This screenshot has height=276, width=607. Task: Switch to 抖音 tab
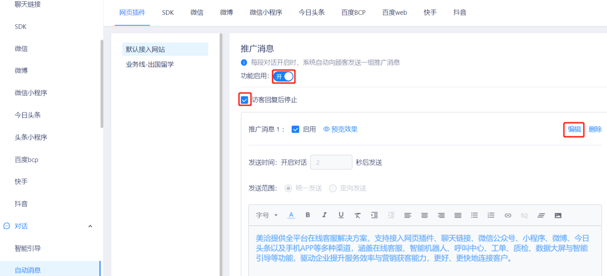(x=460, y=12)
